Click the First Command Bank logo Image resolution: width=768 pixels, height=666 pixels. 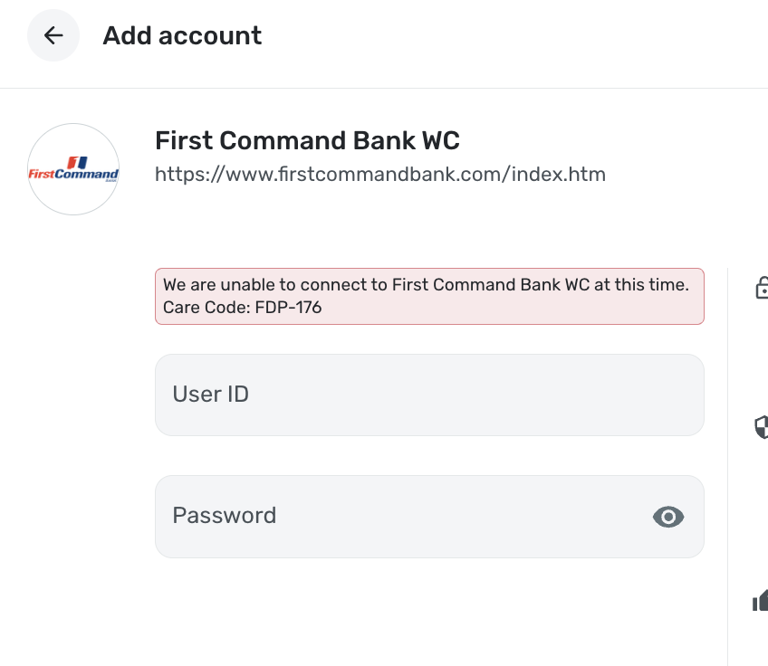[73, 169]
